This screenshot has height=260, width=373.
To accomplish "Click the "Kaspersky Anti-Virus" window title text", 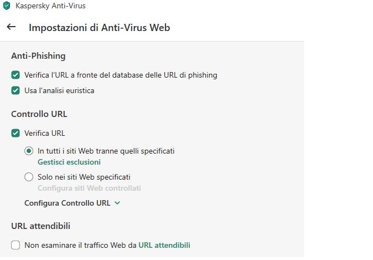I will 50,6.
